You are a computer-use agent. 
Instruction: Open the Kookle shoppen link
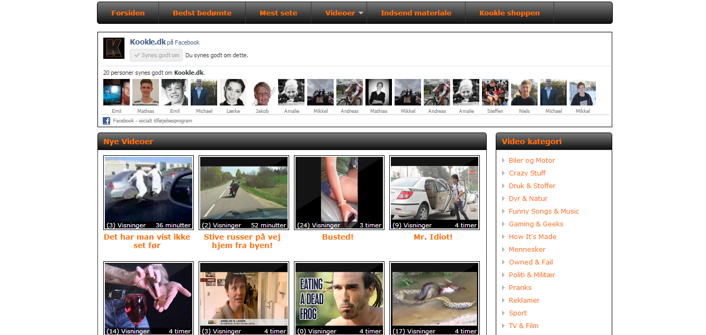pos(509,13)
